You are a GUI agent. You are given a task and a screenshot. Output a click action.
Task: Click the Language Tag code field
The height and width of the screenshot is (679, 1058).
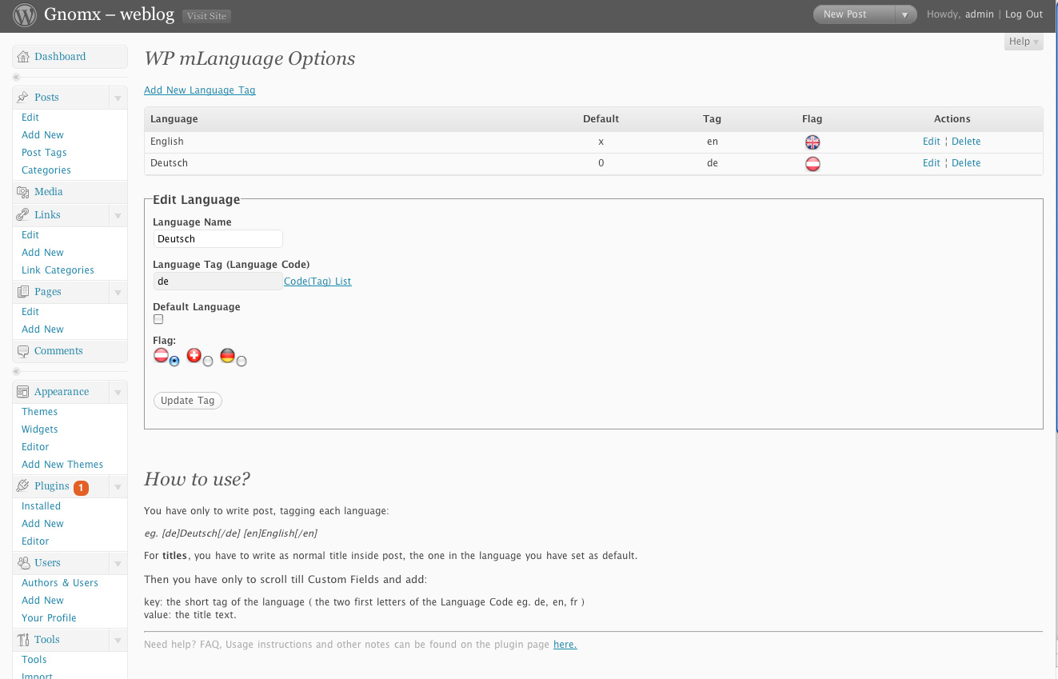click(x=218, y=282)
